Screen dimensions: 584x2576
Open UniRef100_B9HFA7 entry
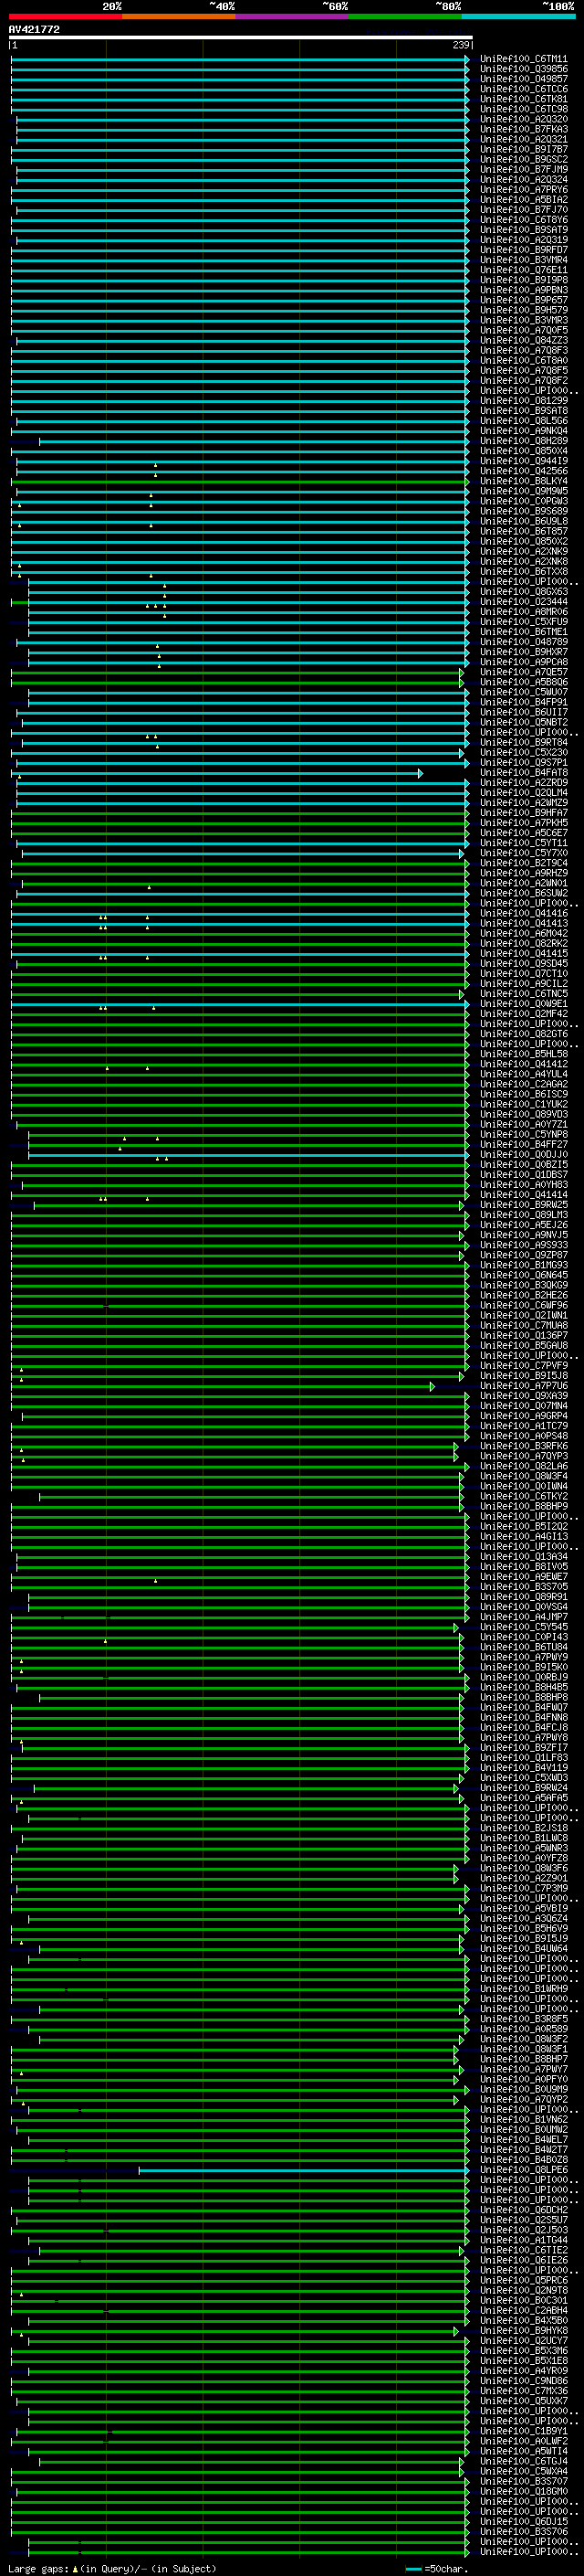click(523, 813)
